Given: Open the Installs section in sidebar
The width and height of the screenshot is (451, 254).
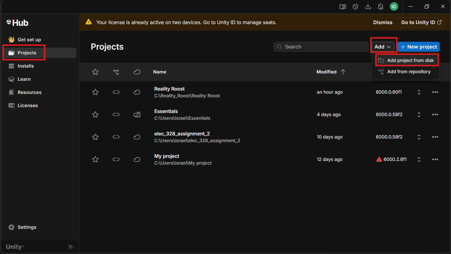Looking at the screenshot, I should pyautogui.click(x=26, y=66).
